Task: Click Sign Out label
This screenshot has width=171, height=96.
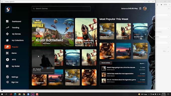Action: coord(15,82)
